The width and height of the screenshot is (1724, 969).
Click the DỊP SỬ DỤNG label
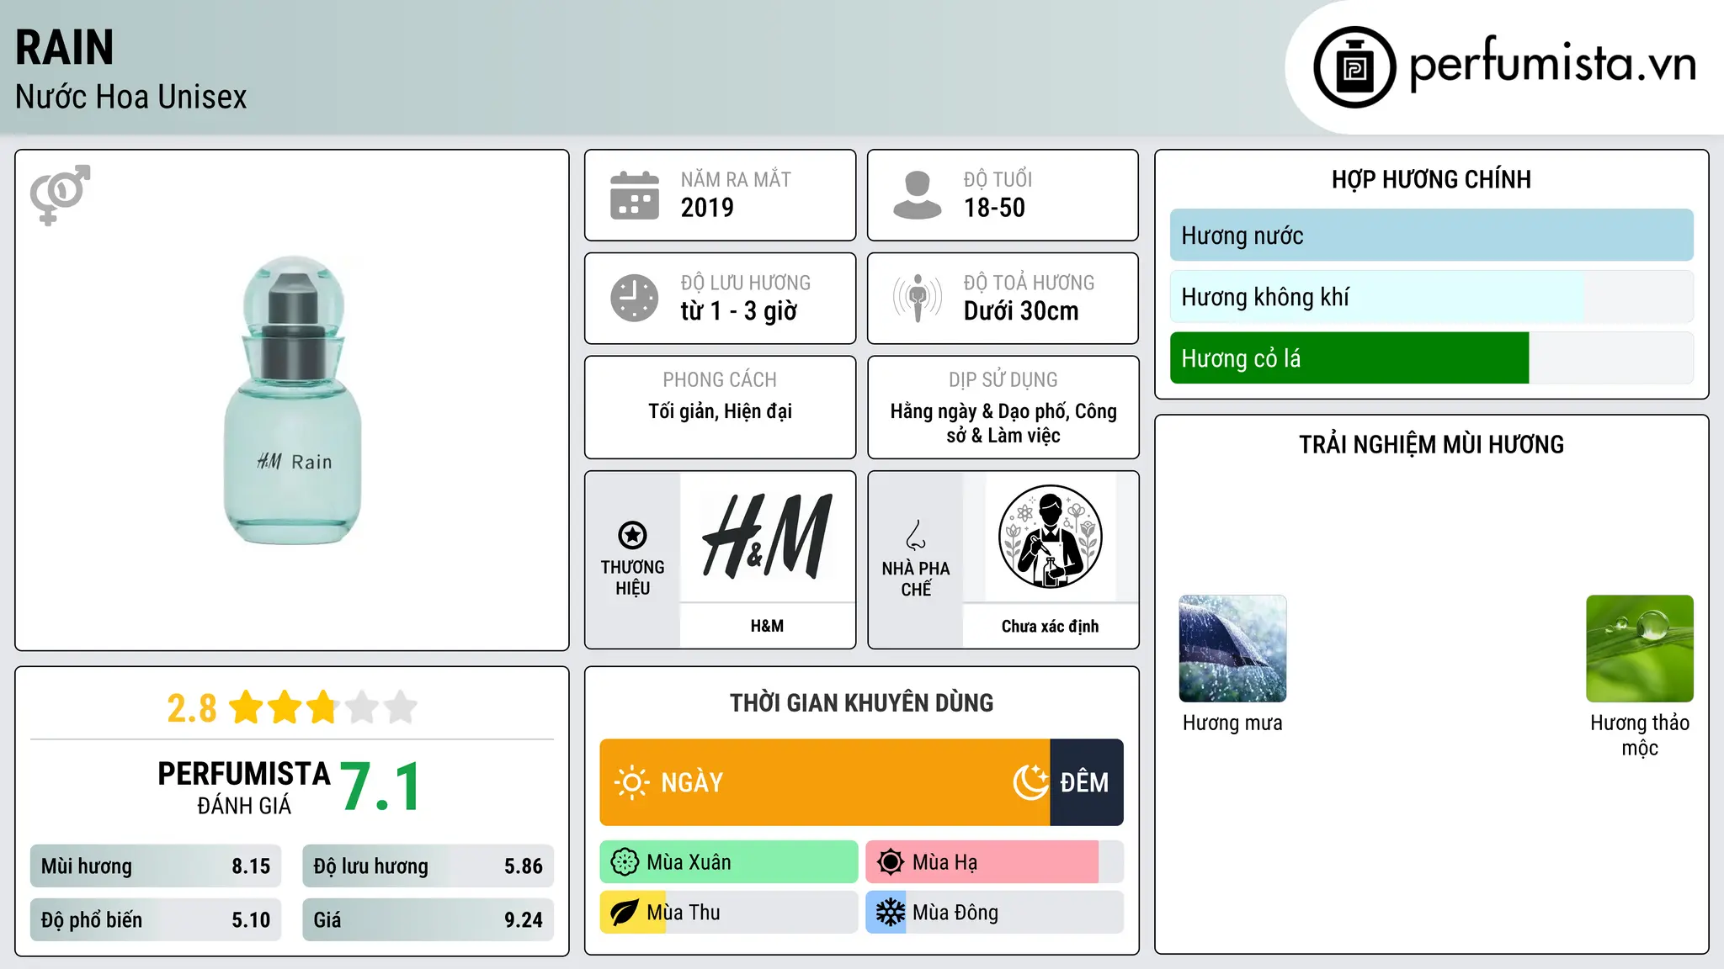pos(1003,379)
